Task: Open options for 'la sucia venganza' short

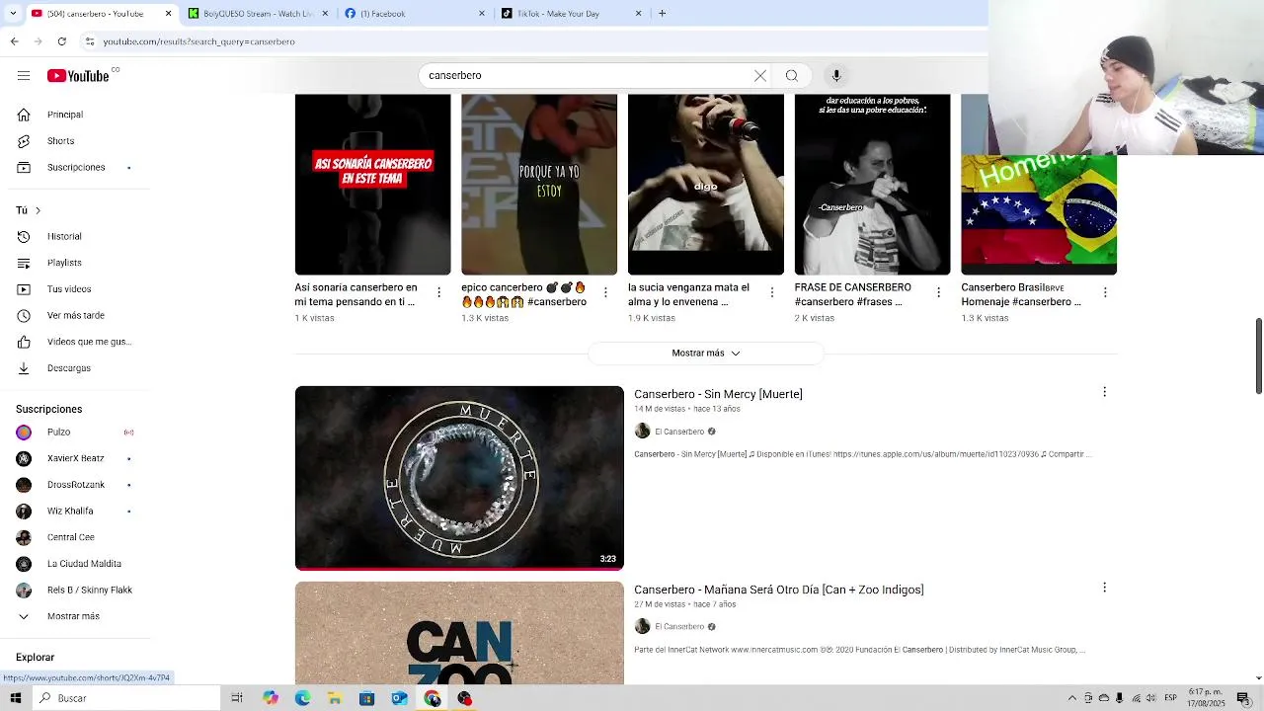Action: (772, 292)
